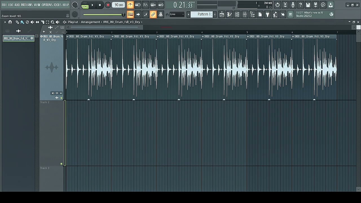Open the Piano roll view
361x203 pixels.
click(x=229, y=14)
